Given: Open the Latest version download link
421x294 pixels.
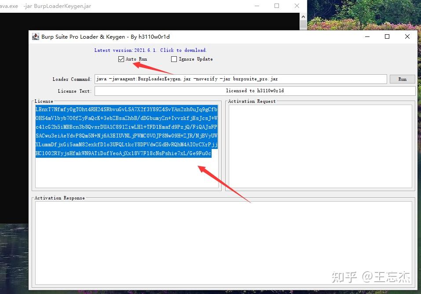Looking at the screenshot, I should (150, 50).
